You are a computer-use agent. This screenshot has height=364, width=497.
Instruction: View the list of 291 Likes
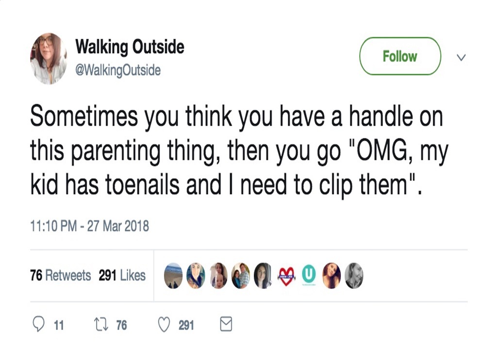pyautogui.click(x=124, y=275)
